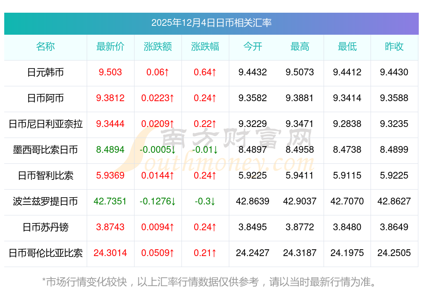Viewport: 423px width, 295px height.
Task: Click previous close 9.3235
Action: coord(394,124)
